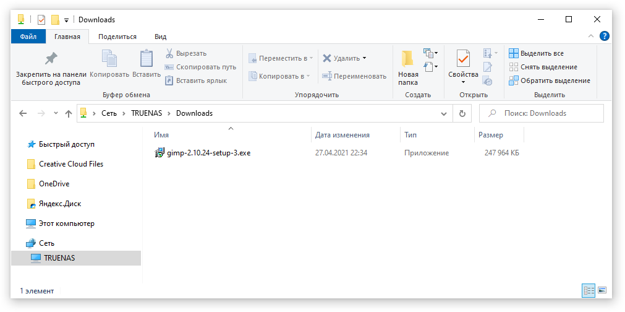Click Скопировать путь command
This screenshot has height=312, width=625.
click(x=200, y=67)
